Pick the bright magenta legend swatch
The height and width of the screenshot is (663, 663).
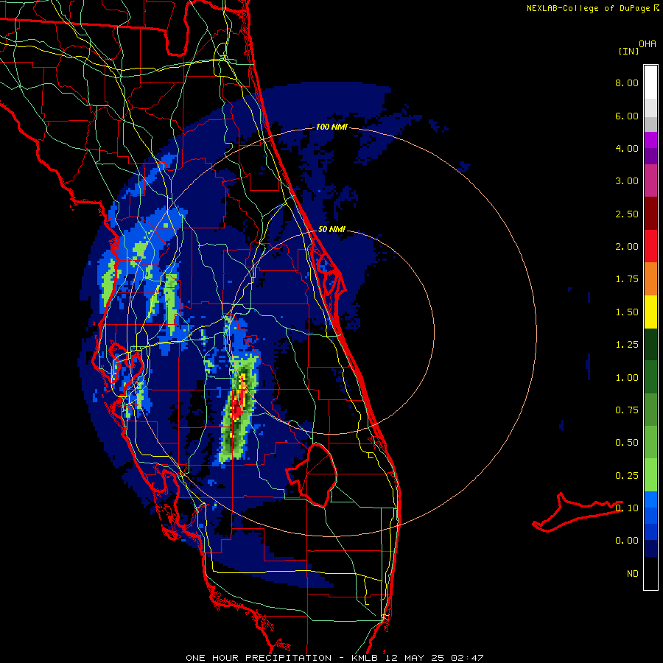(650, 141)
